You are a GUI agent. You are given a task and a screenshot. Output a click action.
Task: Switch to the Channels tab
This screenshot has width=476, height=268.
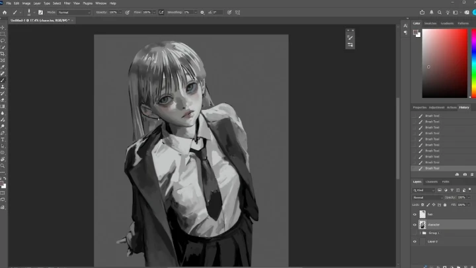click(x=431, y=182)
